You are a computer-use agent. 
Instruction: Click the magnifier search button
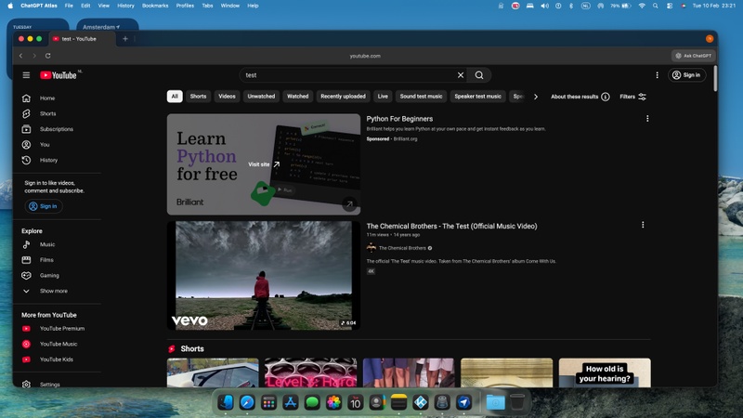[479, 75]
